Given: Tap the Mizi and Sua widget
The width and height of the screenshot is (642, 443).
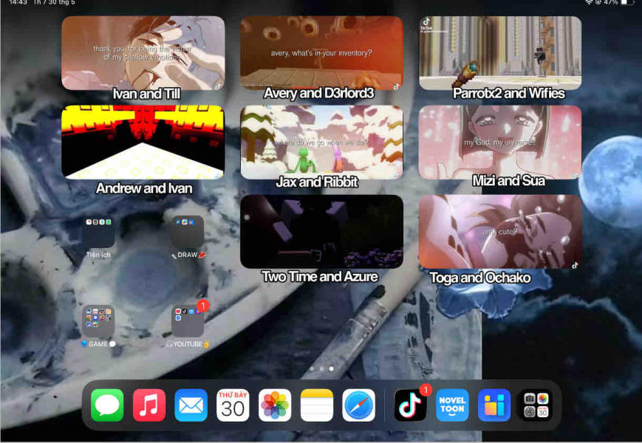Looking at the screenshot, I should coord(500,142).
